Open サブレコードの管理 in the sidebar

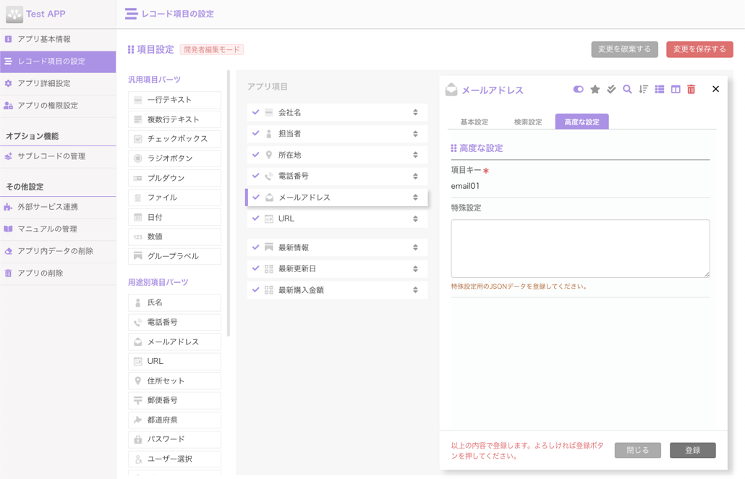pyautogui.click(x=58, y=156)
